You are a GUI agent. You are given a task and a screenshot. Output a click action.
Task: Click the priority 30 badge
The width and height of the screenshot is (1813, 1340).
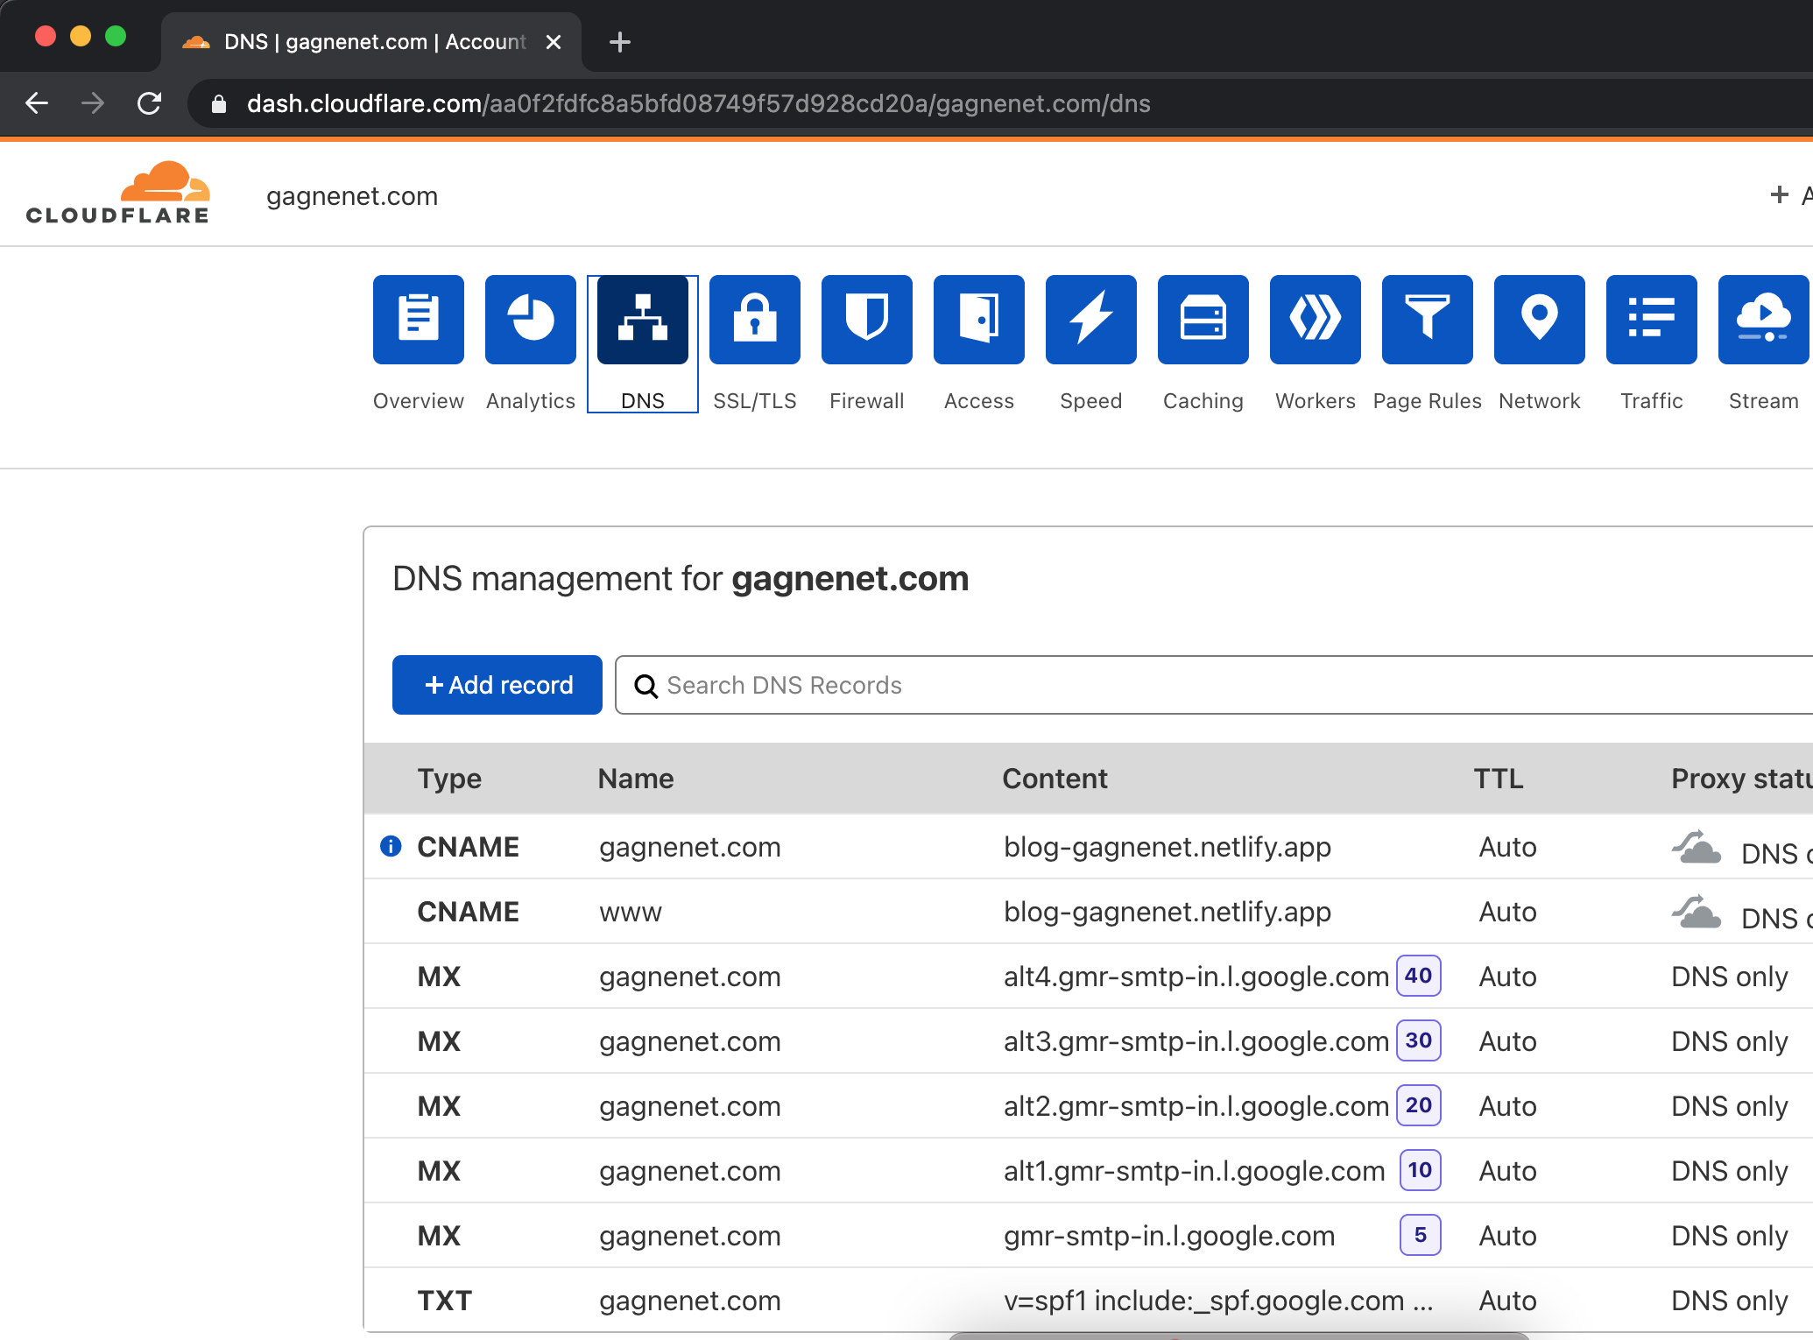point(1419,1040)
